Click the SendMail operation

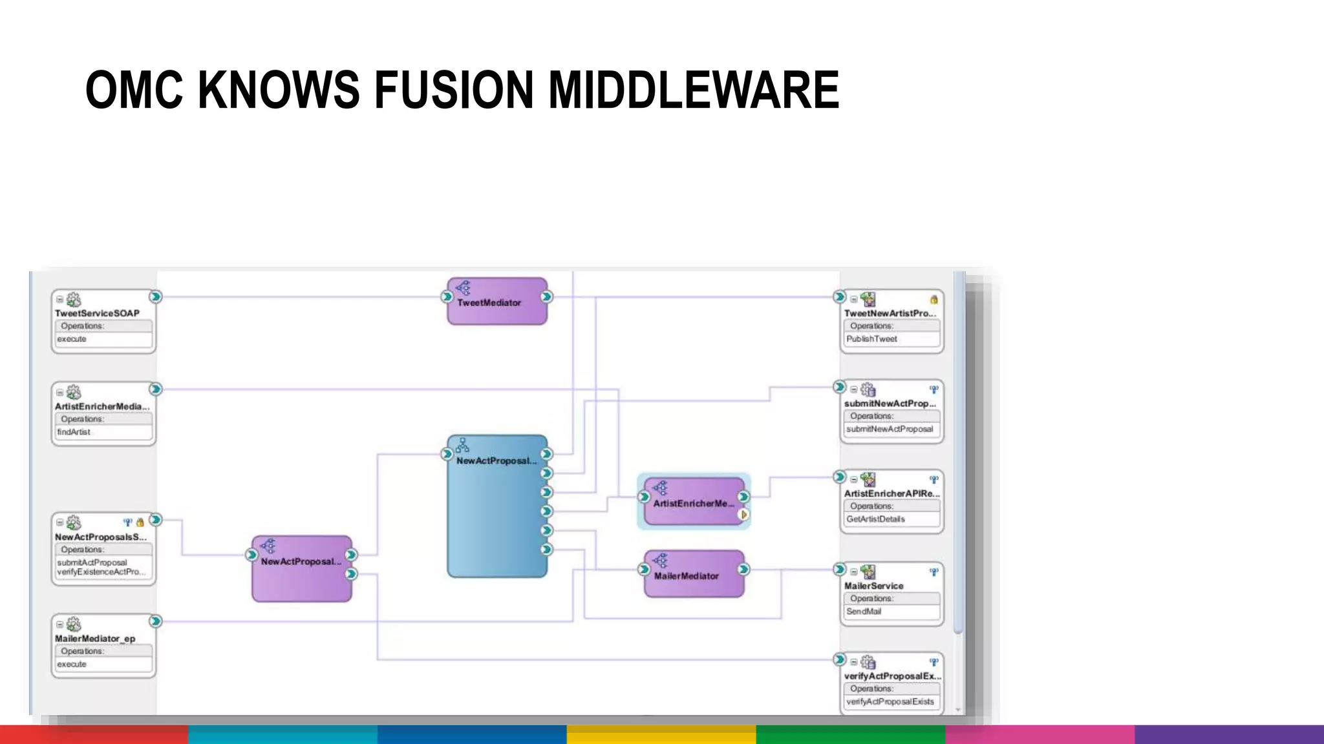tap(864, 612)
